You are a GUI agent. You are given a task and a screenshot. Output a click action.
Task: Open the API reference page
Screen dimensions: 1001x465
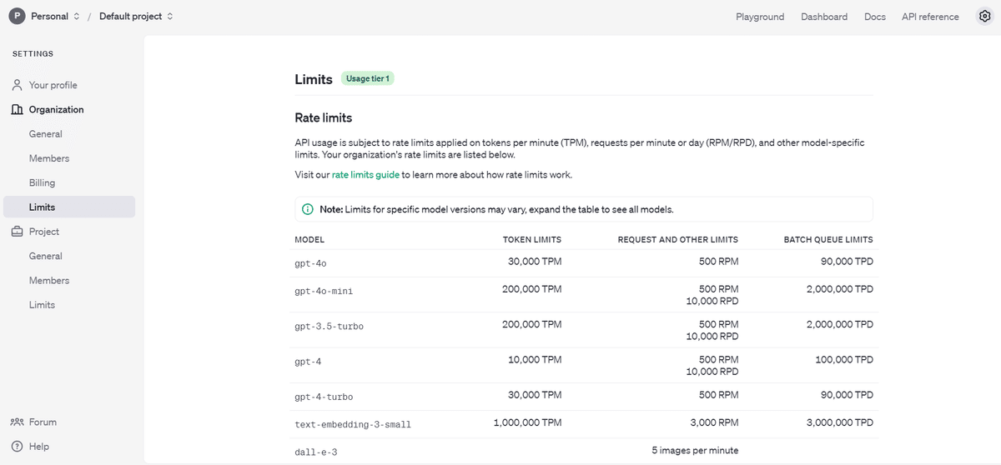930,17
